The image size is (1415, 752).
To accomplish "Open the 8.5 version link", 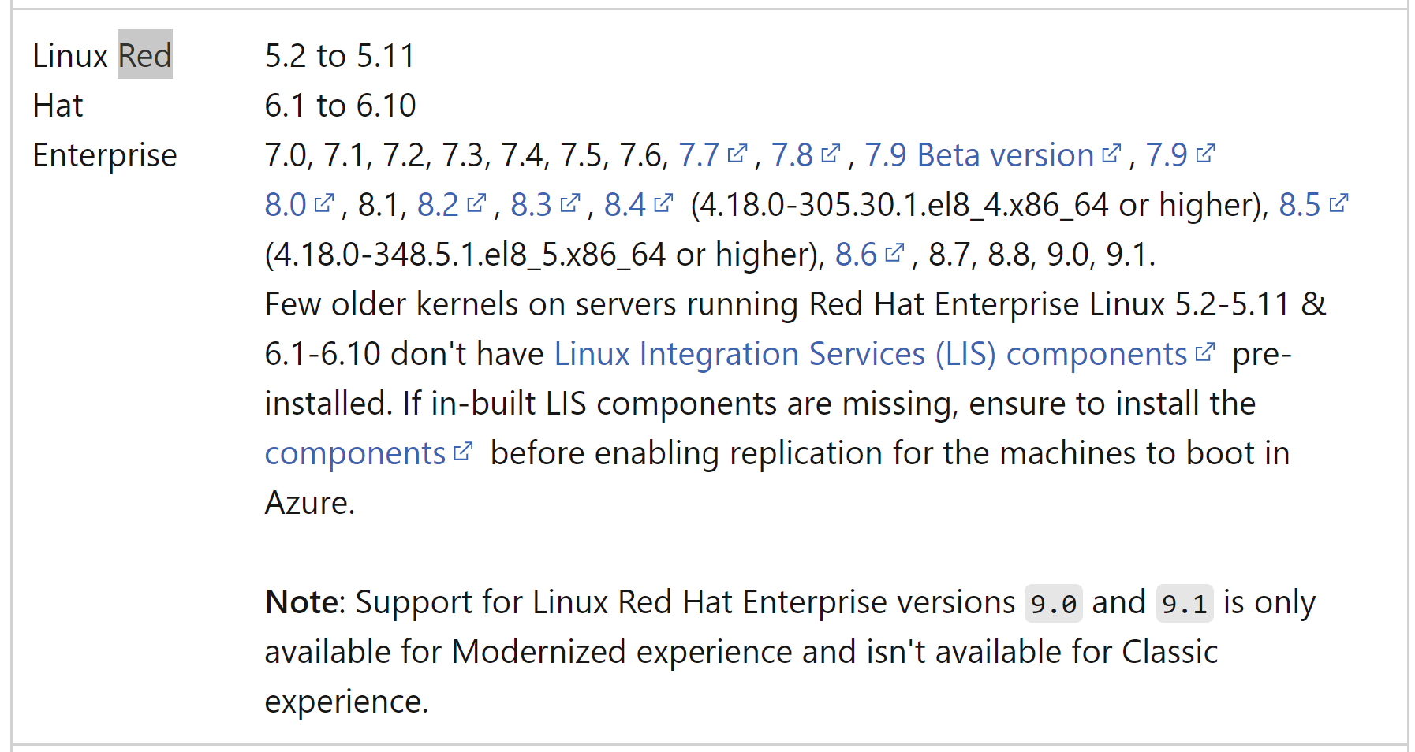I will pos(1313,205).
